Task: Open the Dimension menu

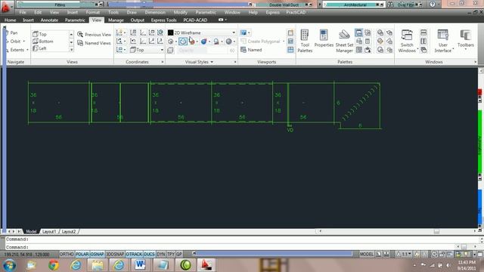Action: coord(155,12)
